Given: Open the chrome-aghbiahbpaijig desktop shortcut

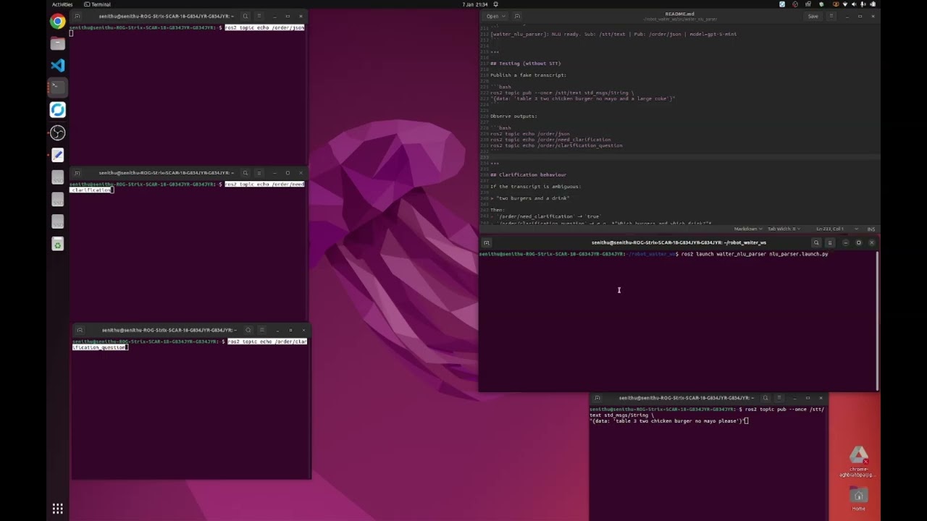Looking at the screenshot, I should tap(858, 462).
